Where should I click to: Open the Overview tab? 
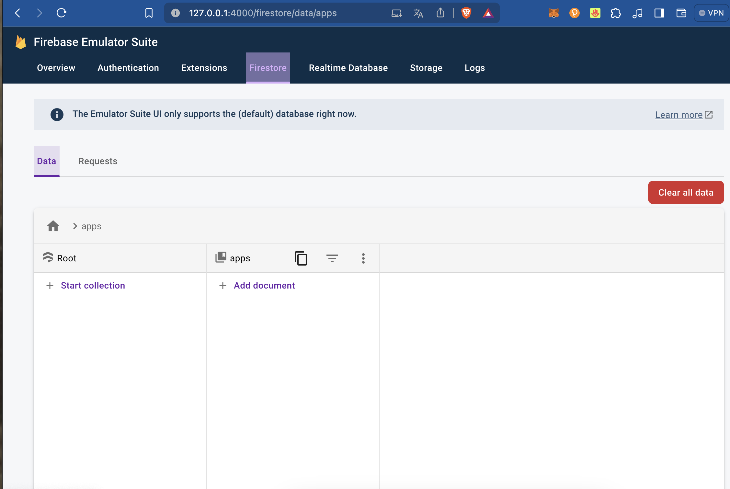pyautogui.click(x=56, y=68)
